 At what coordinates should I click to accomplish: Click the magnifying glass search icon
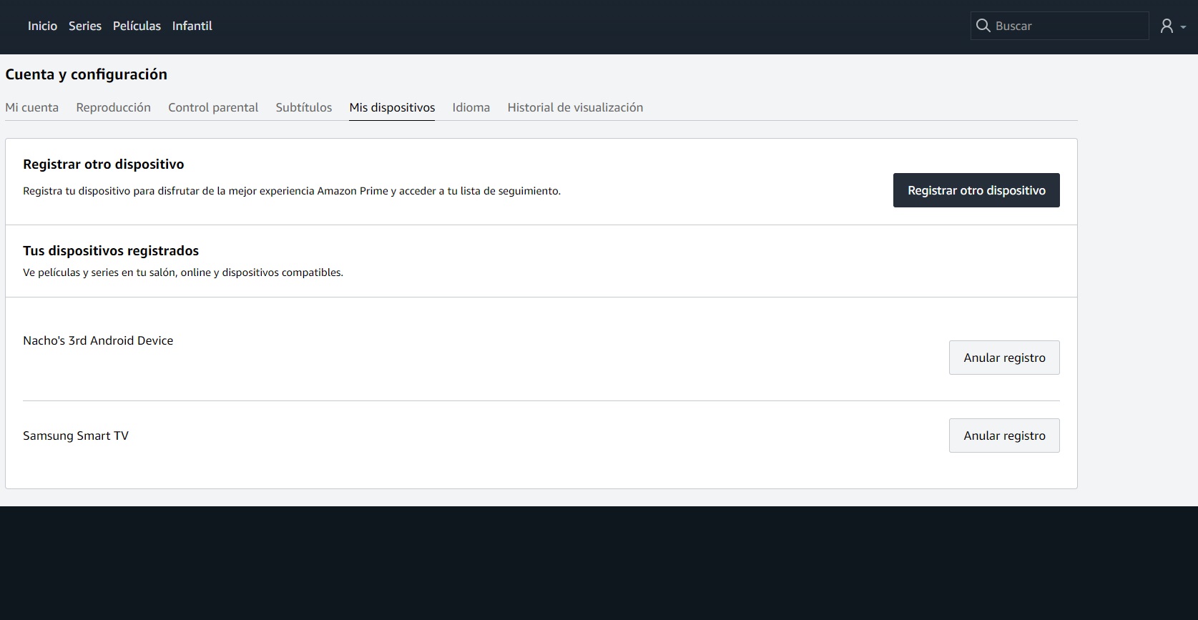(983, 26)
